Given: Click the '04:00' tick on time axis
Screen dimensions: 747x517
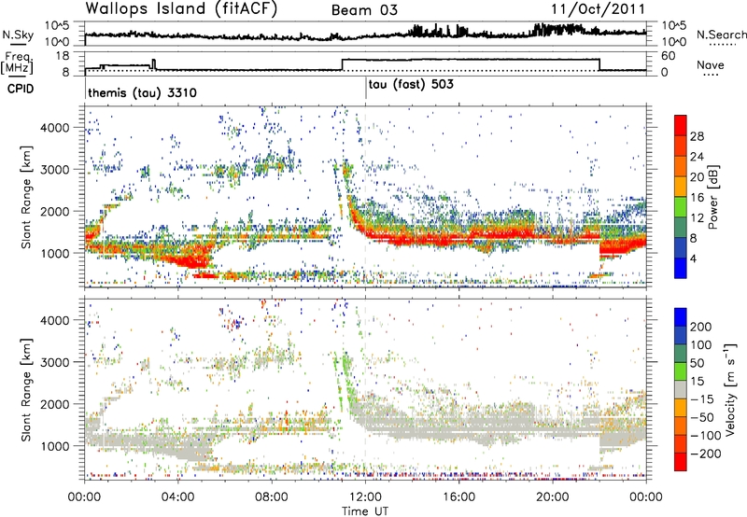Looking at the screenshot, I should tap(178, 497).
